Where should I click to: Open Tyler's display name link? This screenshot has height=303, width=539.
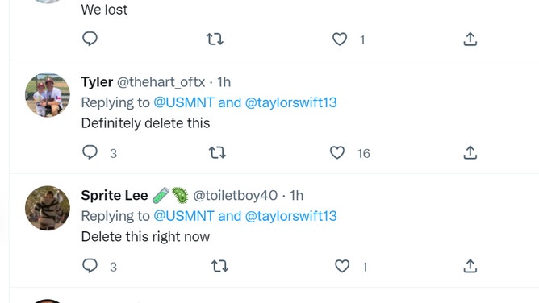coord(97,82)
